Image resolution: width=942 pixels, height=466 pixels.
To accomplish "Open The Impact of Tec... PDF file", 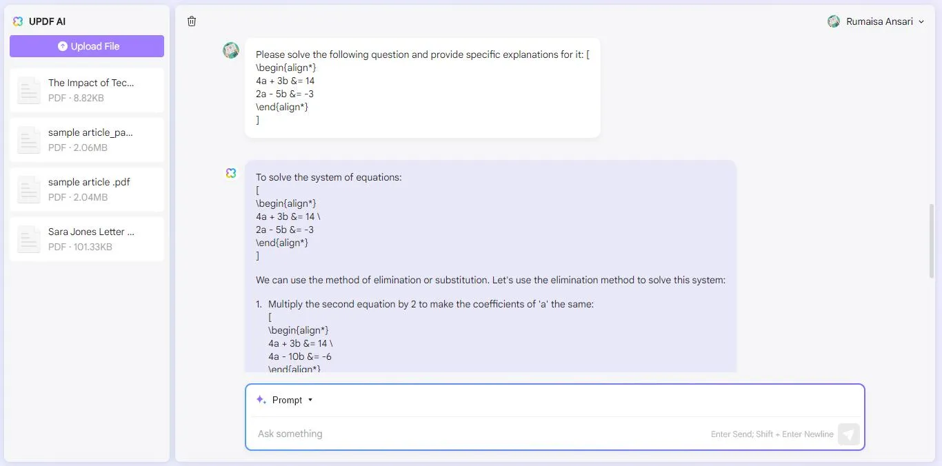I will [87, 90].
